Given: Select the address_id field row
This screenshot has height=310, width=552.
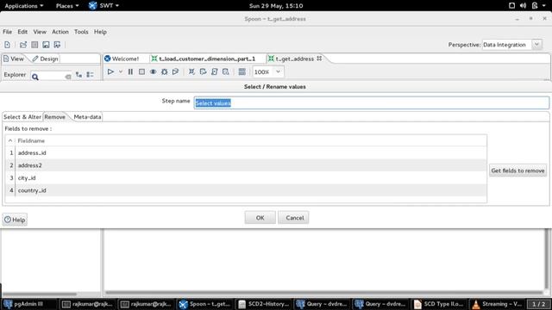Looking at the screenshot, I should coord(247,153).
